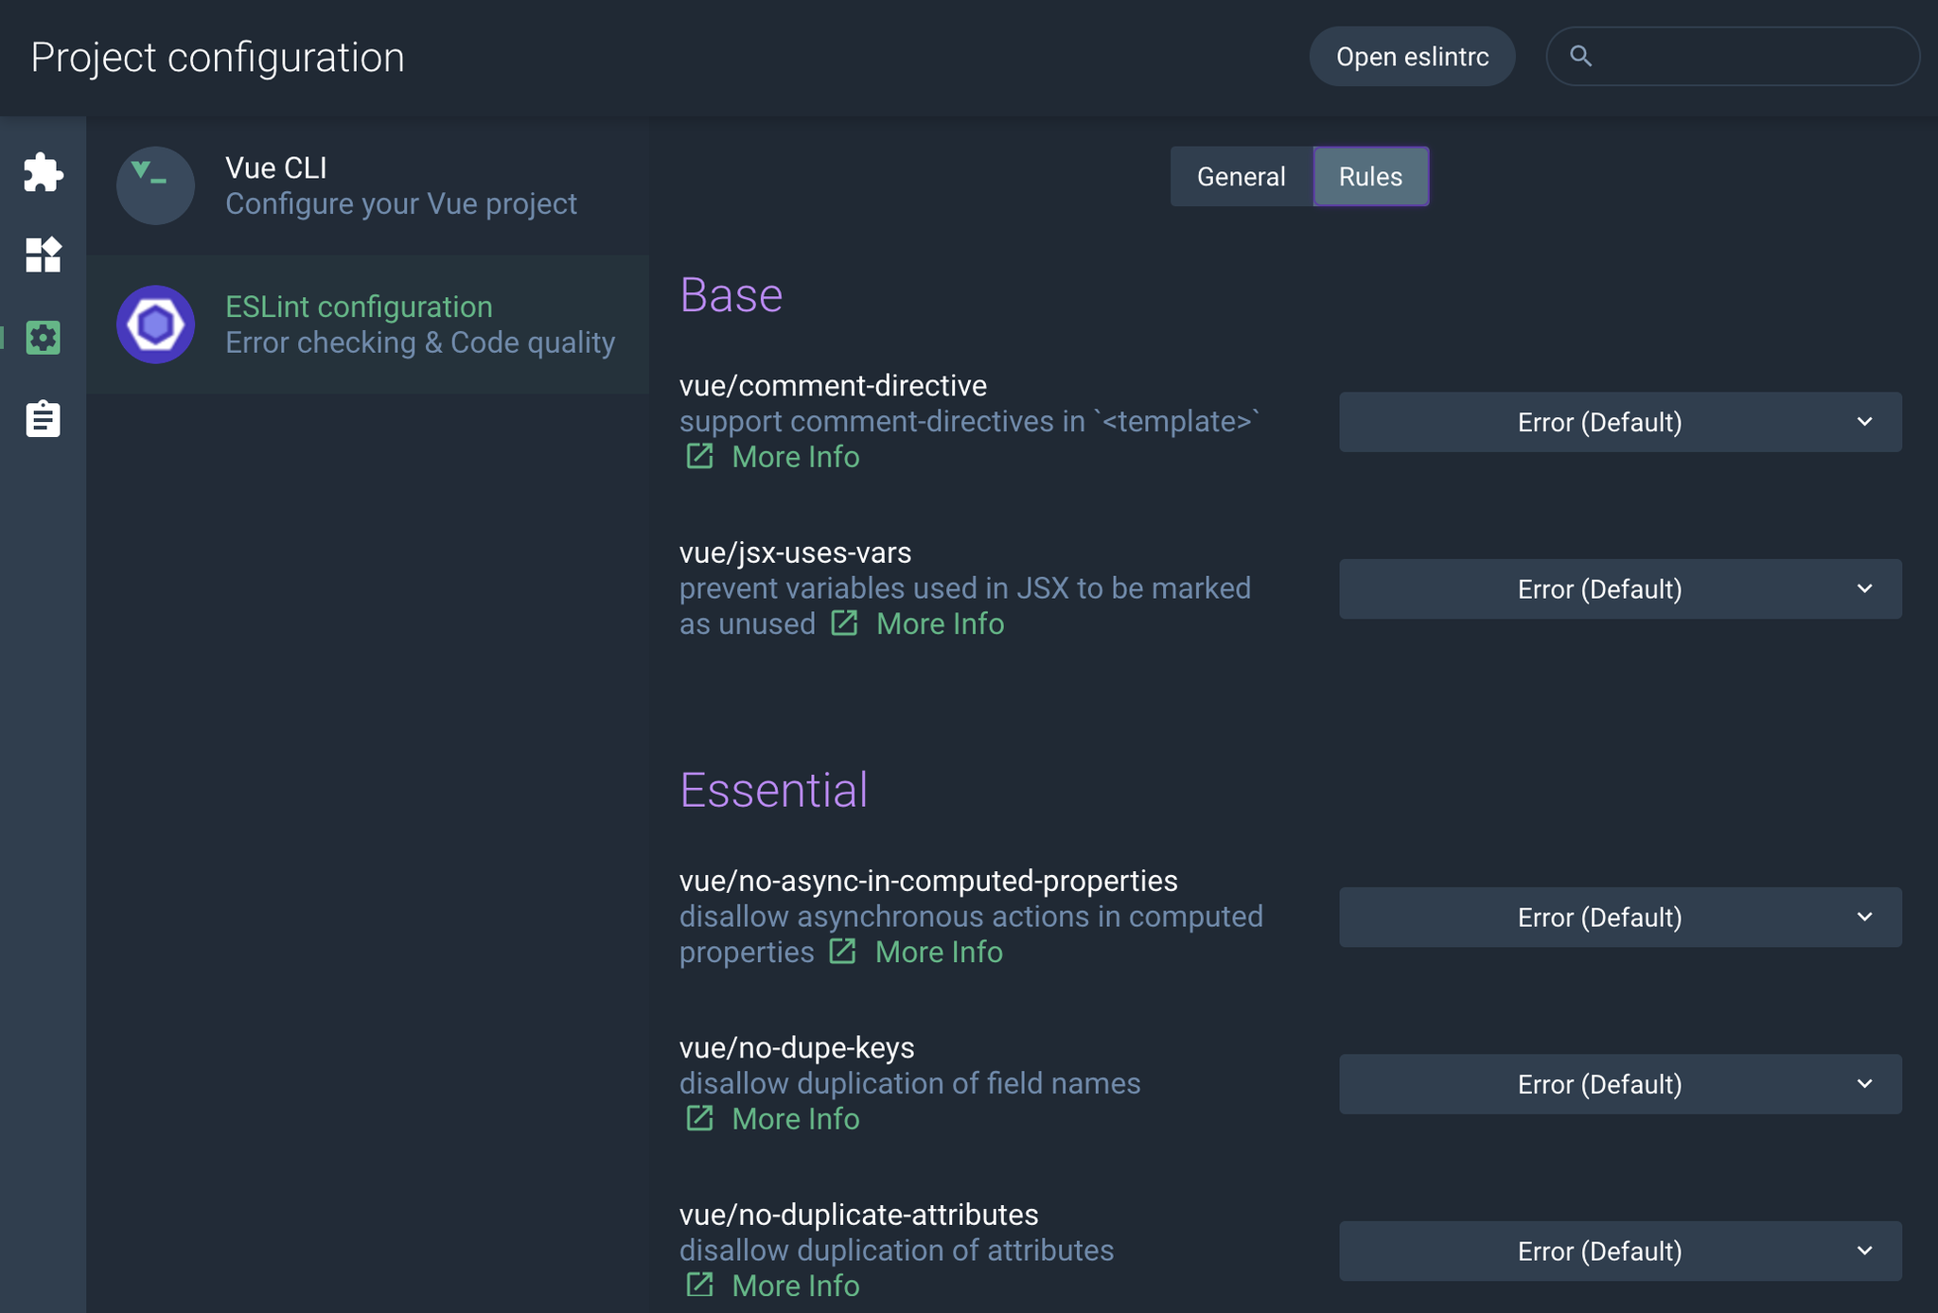The image size is (1938, 1313).
Task: Click the vue/comment-directive rule name
Action: pos(833,385)
